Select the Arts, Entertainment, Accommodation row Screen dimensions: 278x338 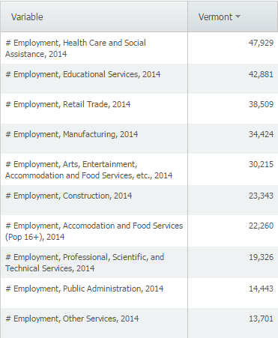(x=139, y=169)
